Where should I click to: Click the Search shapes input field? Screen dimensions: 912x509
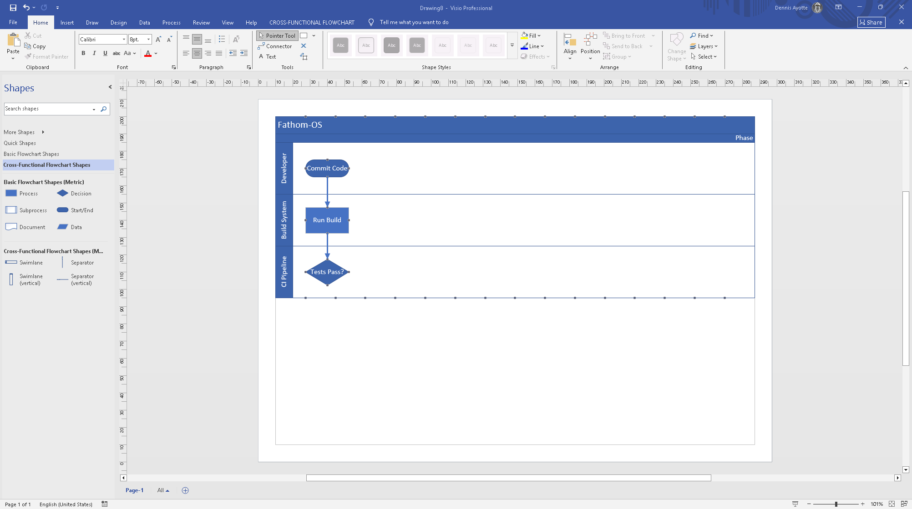pyautogui.click(x=48, y=109)
